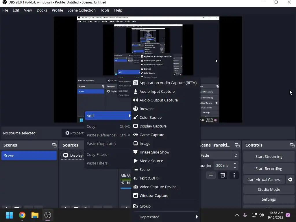Screen dimensions: 296x222
Task: Click the Start Recording button
Action: click(269, 169)
